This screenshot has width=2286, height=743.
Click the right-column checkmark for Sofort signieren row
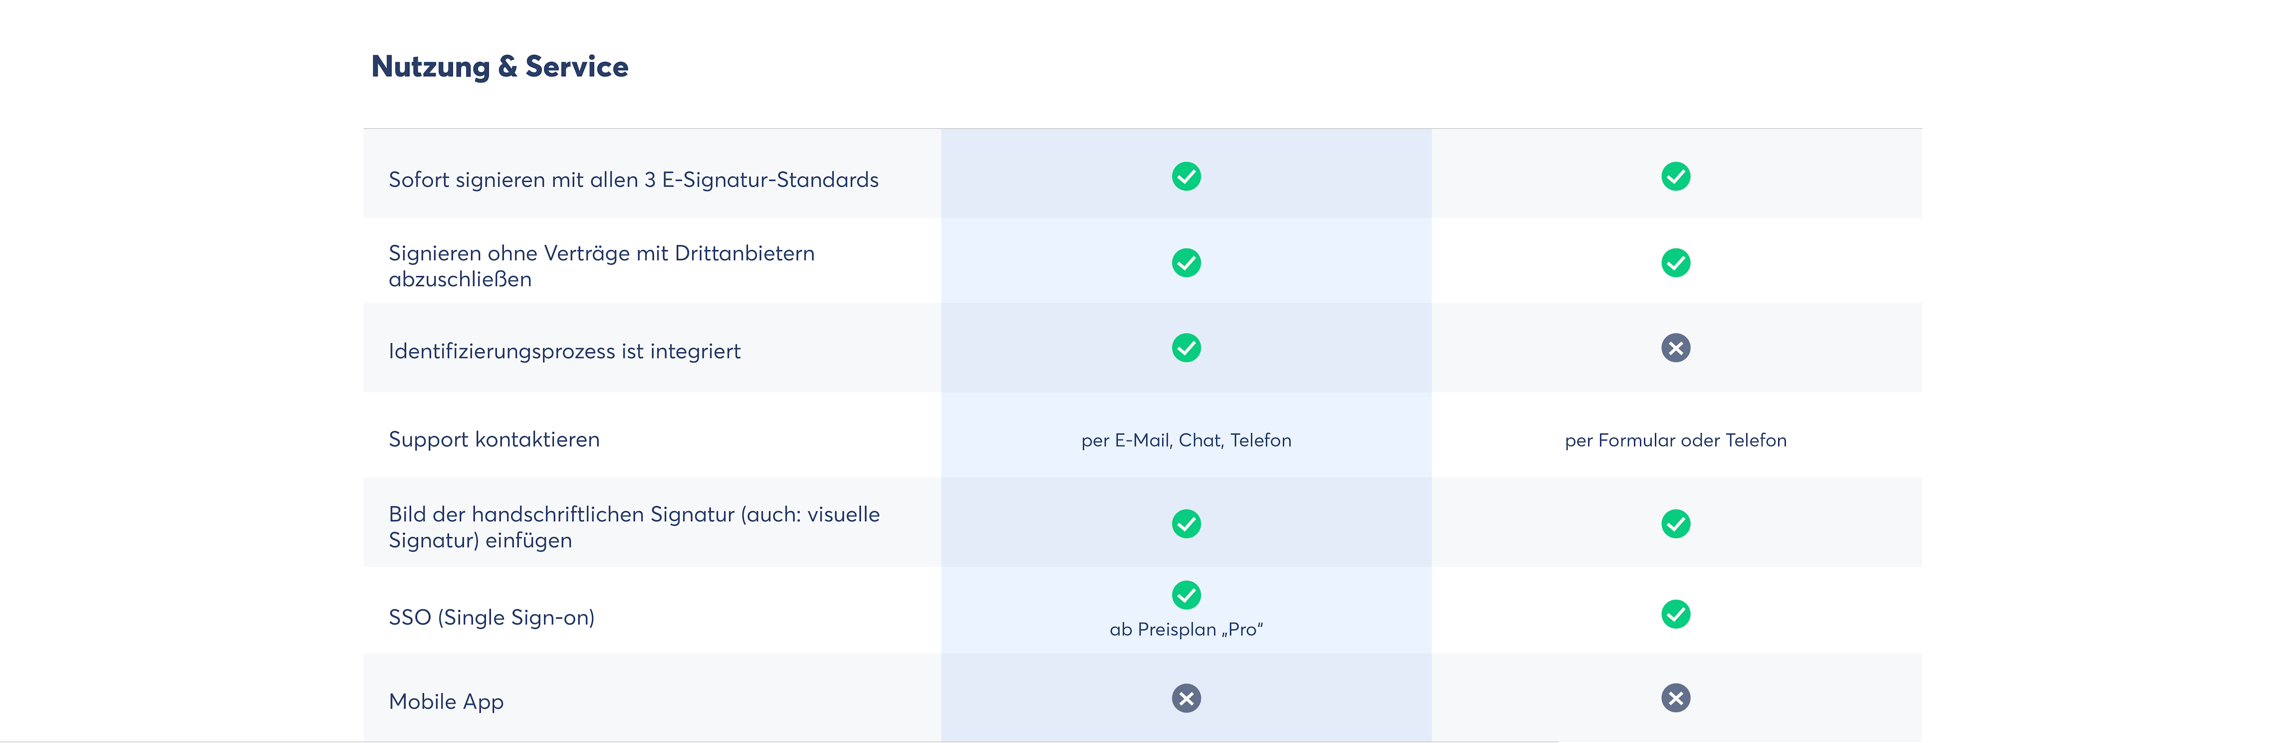(1674, 176)
